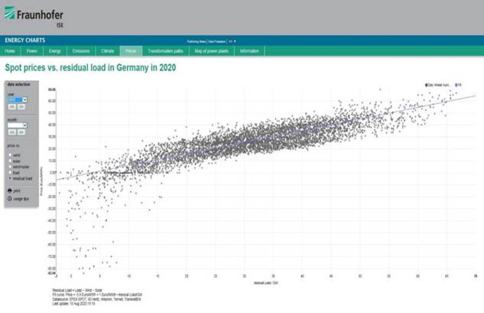
Task: Select the wind radio button
Action: point(10,155)
